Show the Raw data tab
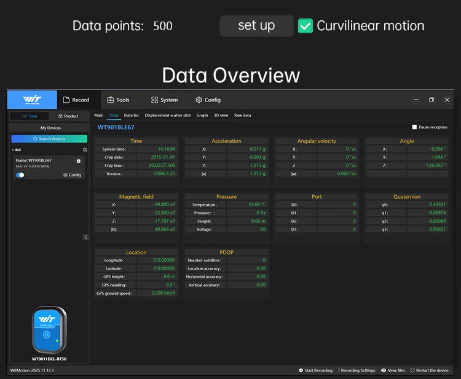The image size is (461, 379). click(243, 115)
